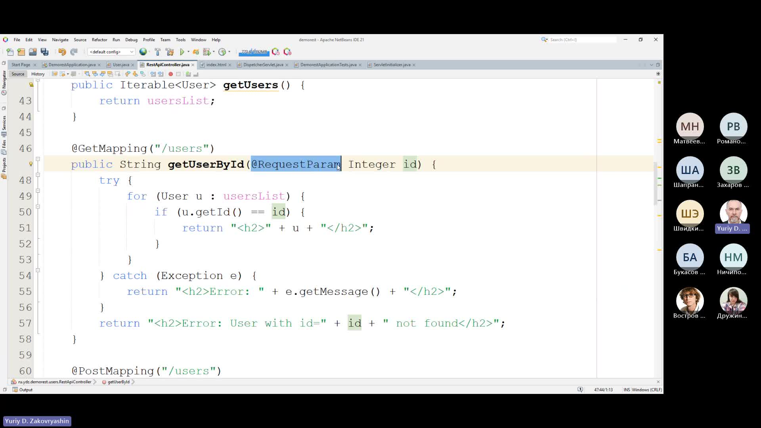Build the project with the hammer icon
This screenshot has width=761, height=428.
(157, 52)
